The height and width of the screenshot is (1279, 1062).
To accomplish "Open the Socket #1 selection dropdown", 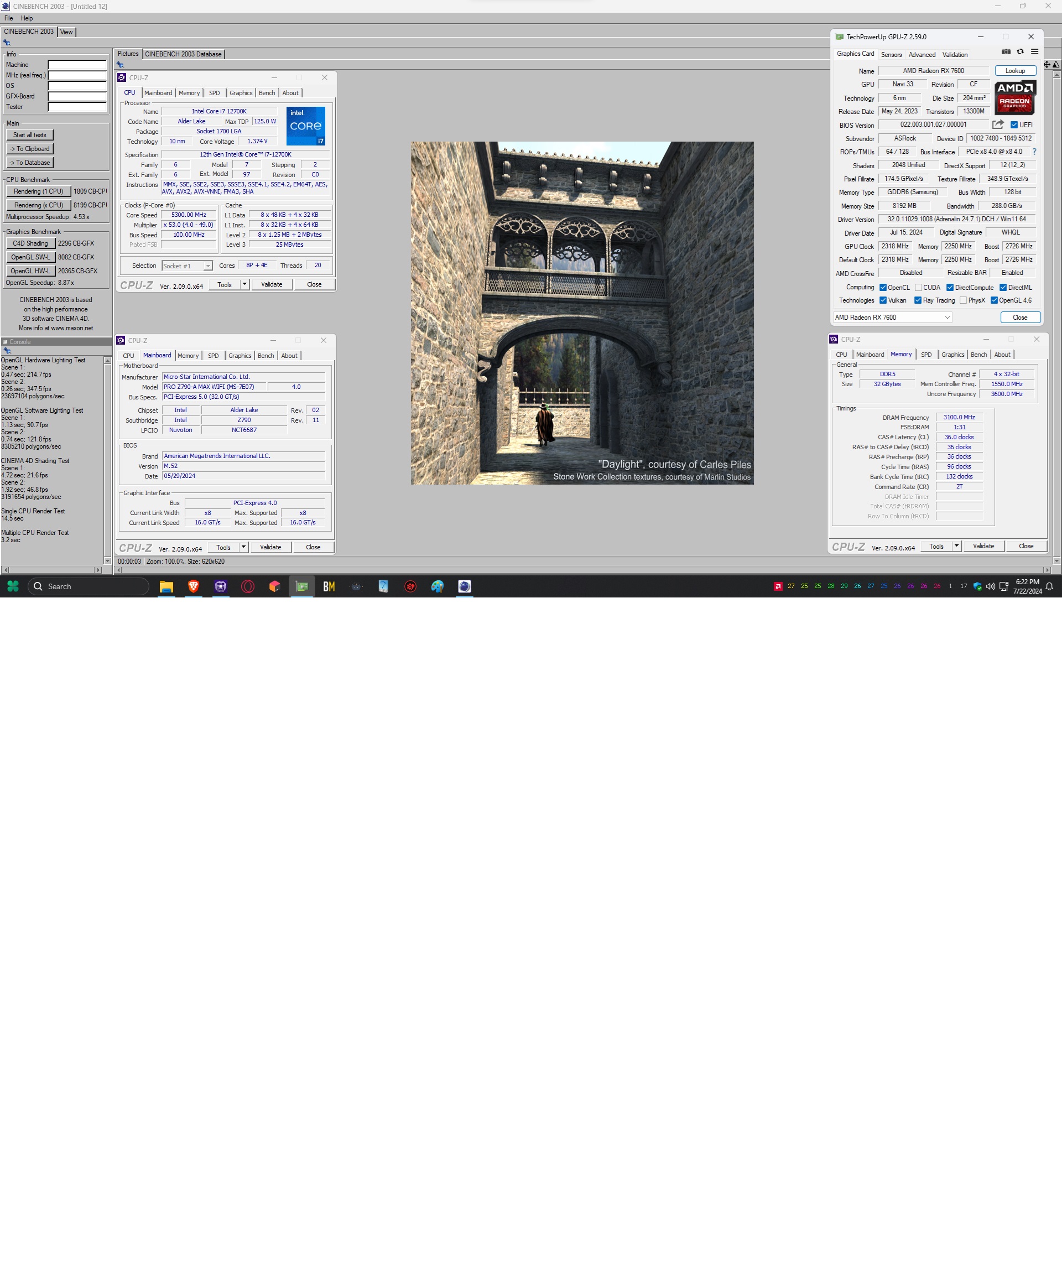I will (187, 266).
